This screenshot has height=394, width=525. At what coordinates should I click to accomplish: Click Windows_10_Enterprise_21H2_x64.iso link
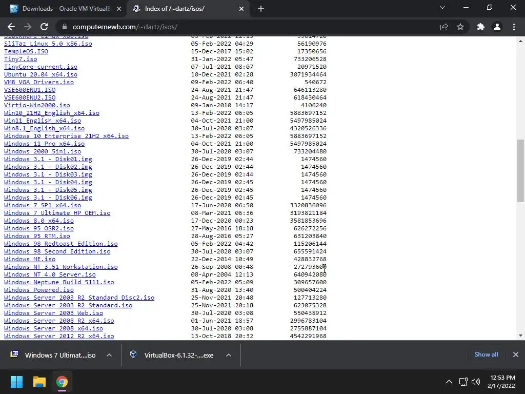[66, 136]
